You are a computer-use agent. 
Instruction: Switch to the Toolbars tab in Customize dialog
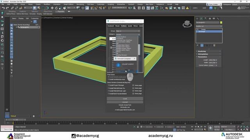(123, 26)
